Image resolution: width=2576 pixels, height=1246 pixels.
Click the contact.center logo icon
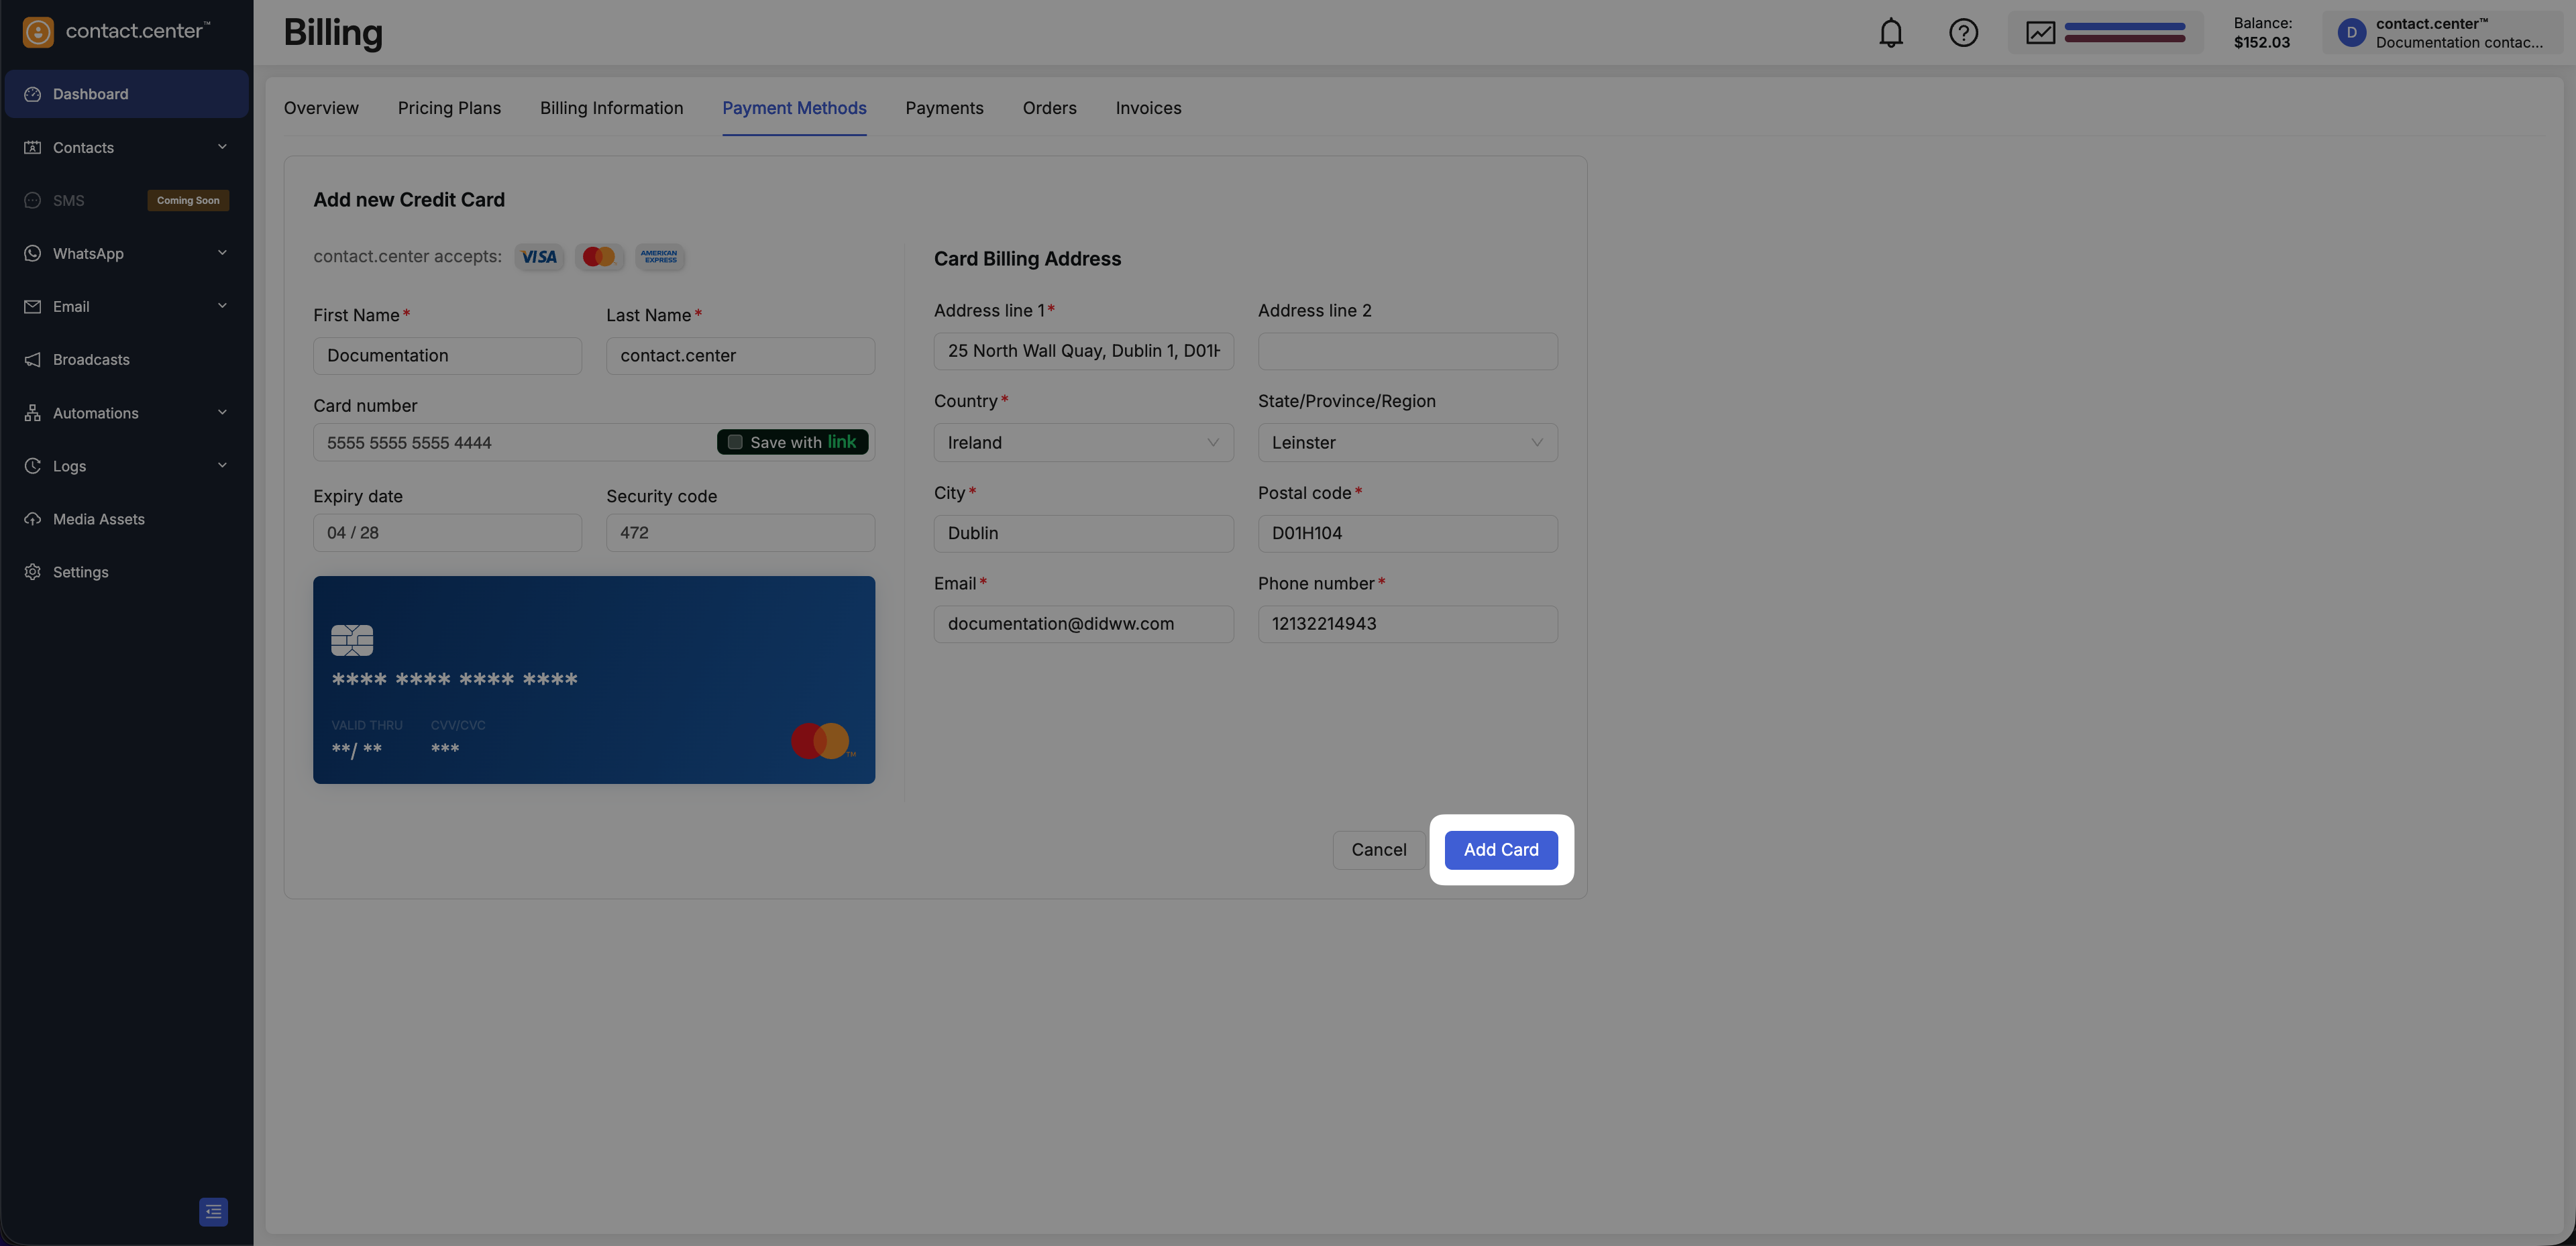(x=38, y=32)
